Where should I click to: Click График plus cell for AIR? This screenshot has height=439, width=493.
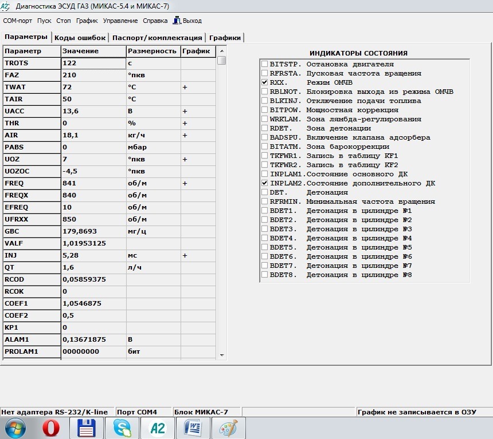click(x=198, y=135)
